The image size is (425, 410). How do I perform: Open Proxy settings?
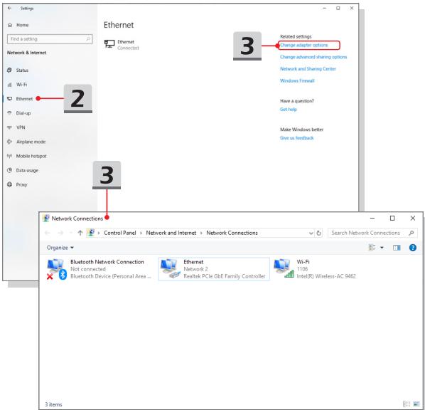coord(17,184)
